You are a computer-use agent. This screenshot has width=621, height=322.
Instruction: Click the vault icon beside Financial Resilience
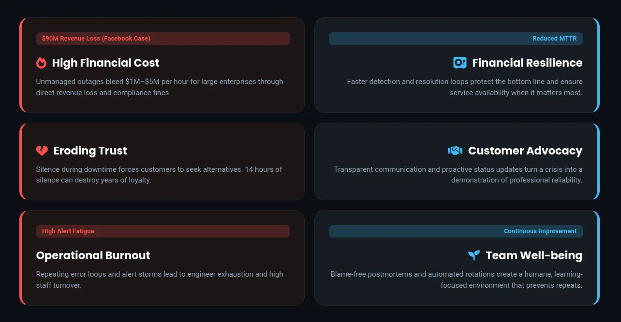click(459, 63)
